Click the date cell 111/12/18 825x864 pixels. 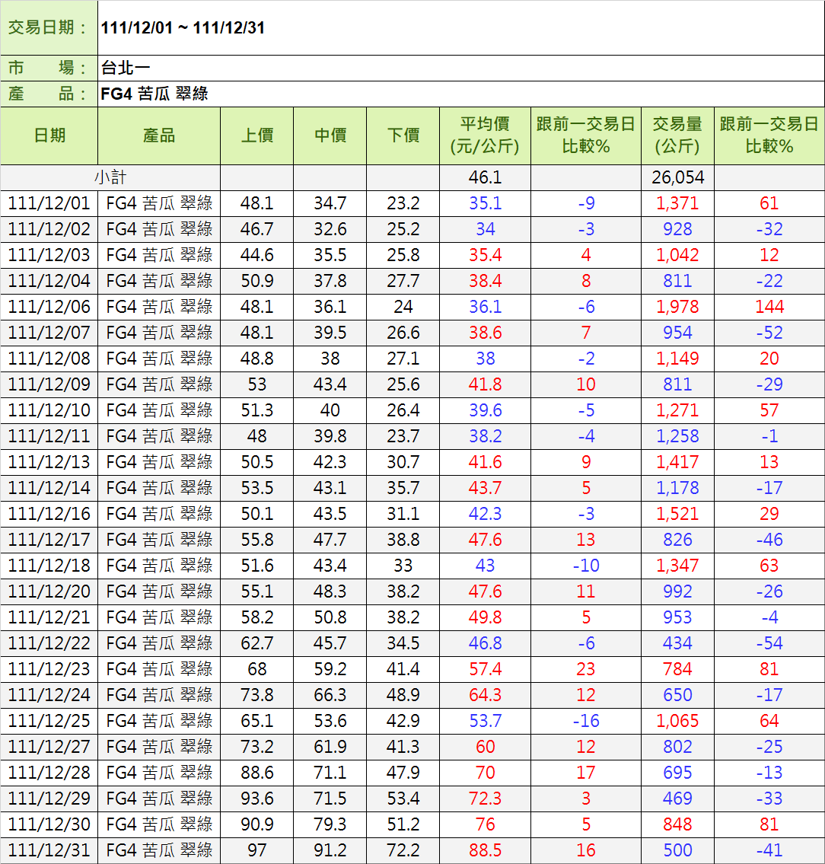coord(49,566)
